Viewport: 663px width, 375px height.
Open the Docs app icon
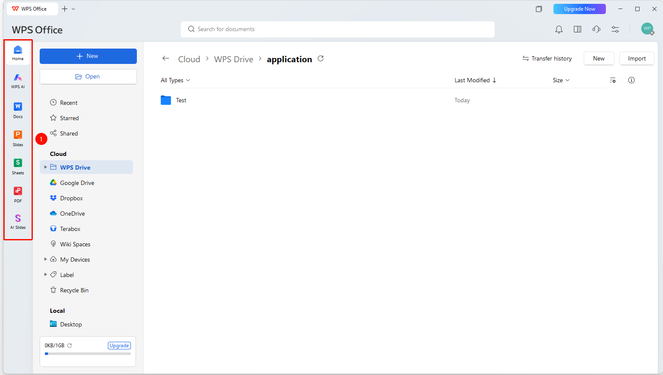click(x=18, y=110)
